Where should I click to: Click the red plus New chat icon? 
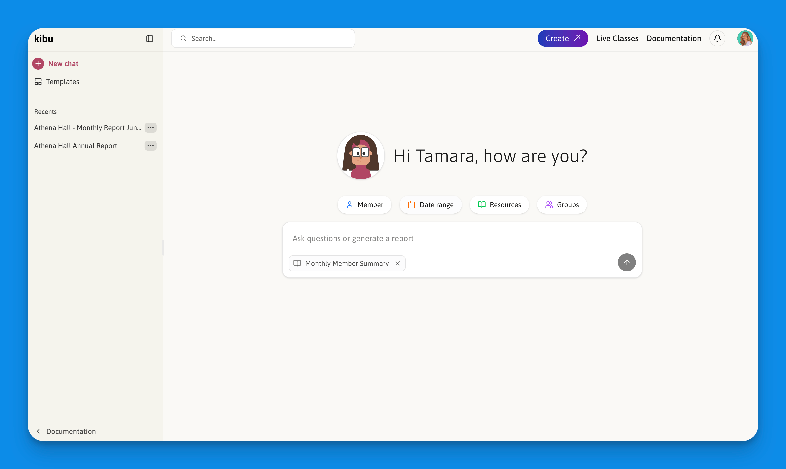click(38, 64)
